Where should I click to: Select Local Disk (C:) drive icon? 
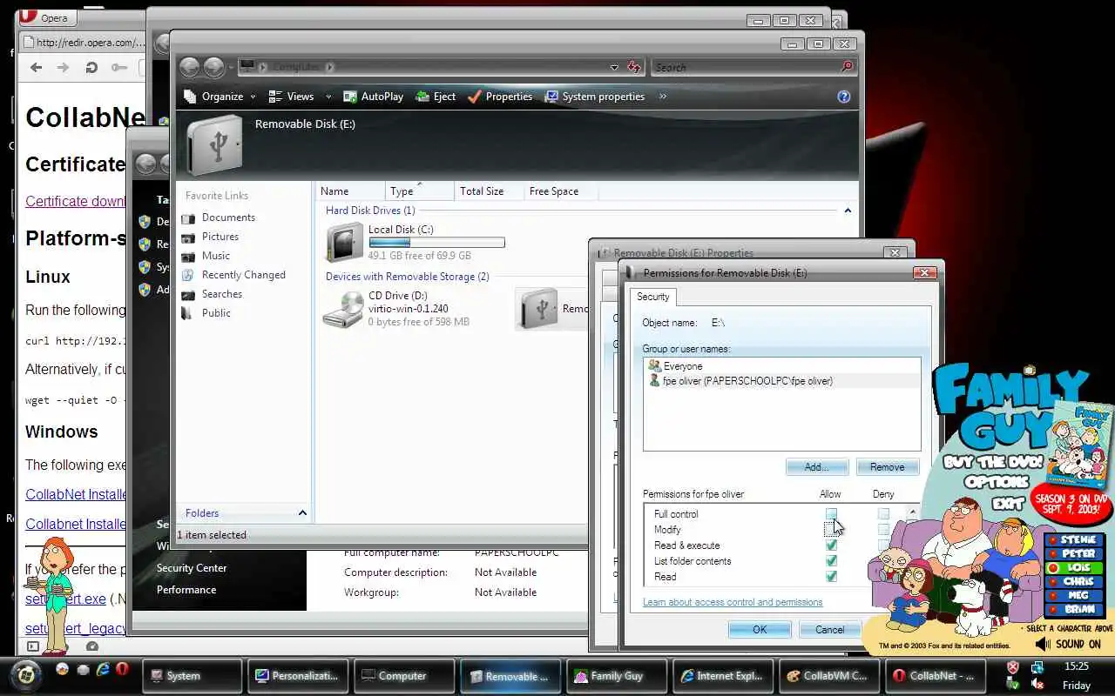click(344, 241)
